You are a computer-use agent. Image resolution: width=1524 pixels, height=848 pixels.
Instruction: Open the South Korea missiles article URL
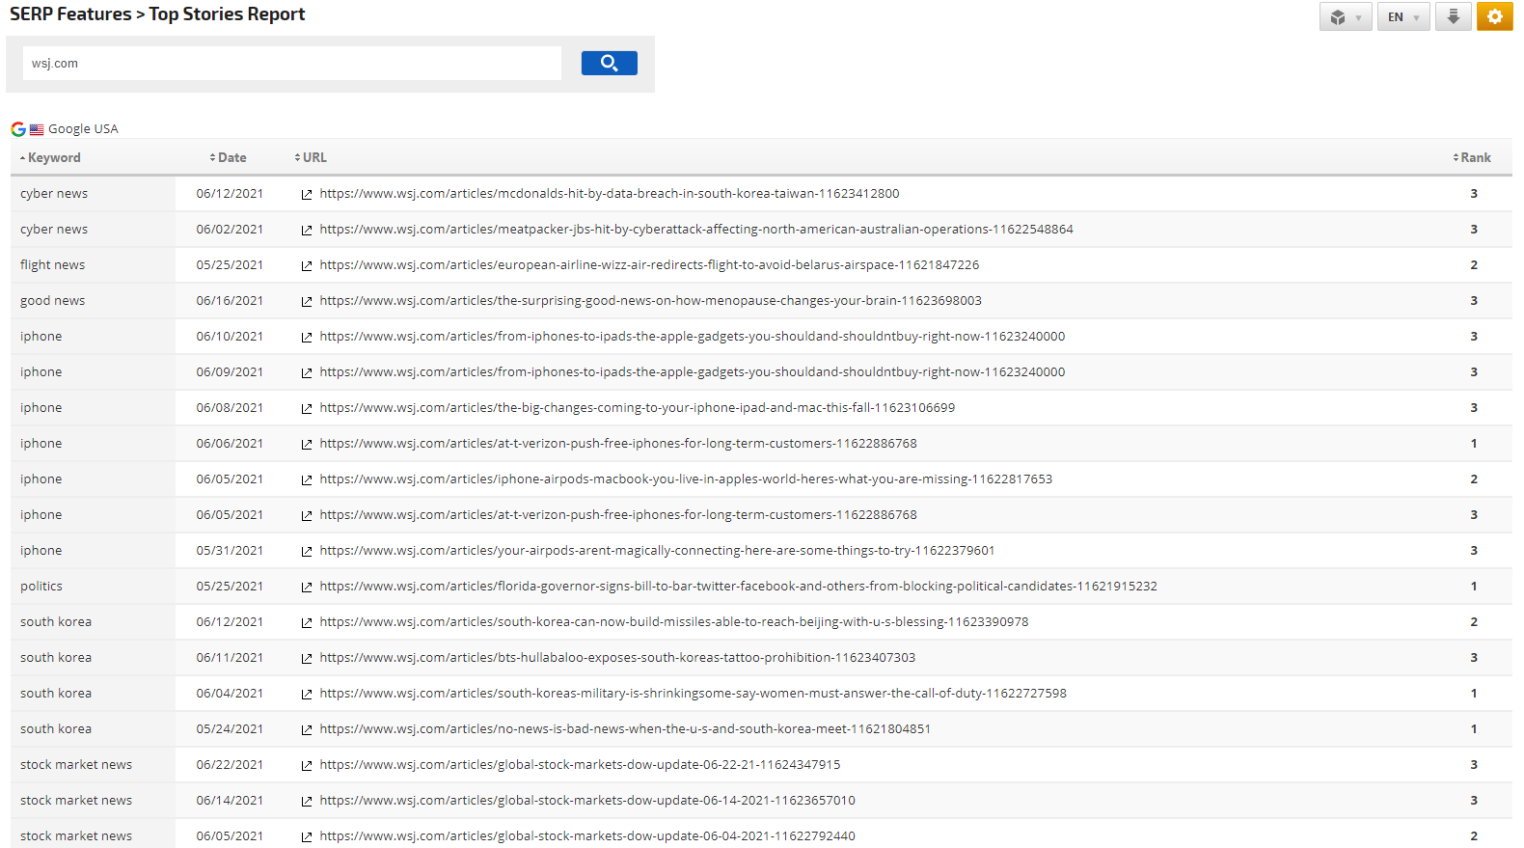click(673, 622)
